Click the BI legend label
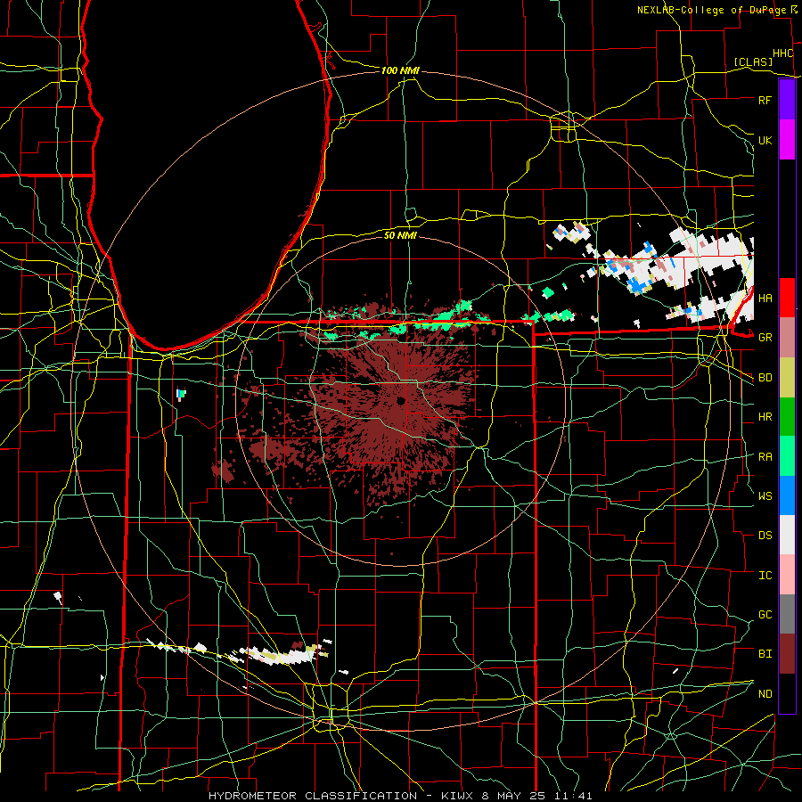The height and width of the screenshot is (802, 802). click(765, 654)
